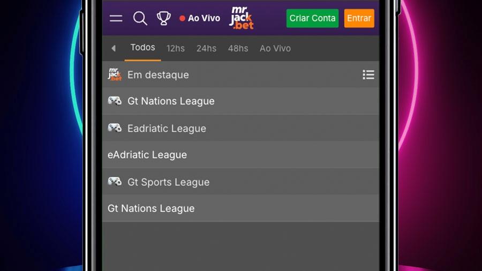The height and width of the screenshot is (271, 482).
Task: Select the 48hs filter tab
Action: (238, 48)
